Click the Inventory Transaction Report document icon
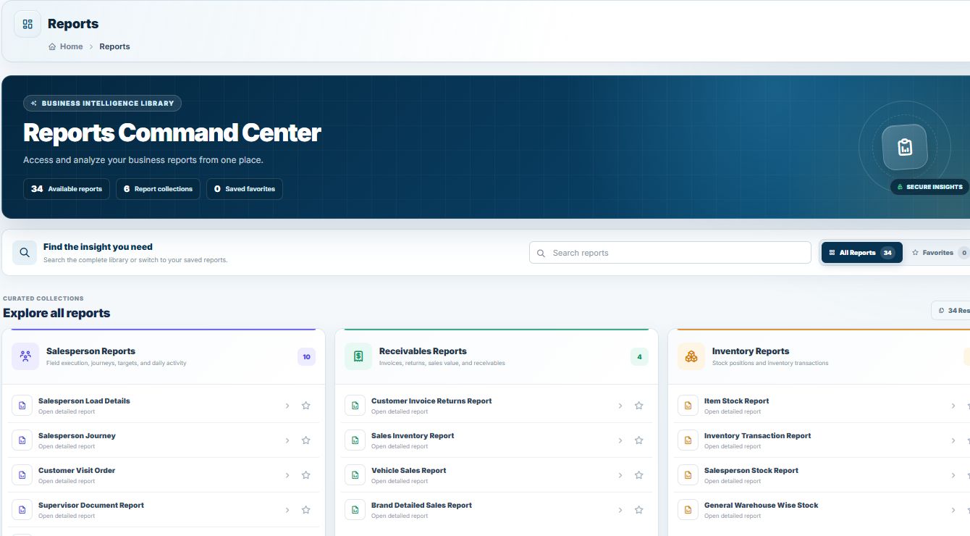Screen dimensions: 970x536 [x=688, y=440]
